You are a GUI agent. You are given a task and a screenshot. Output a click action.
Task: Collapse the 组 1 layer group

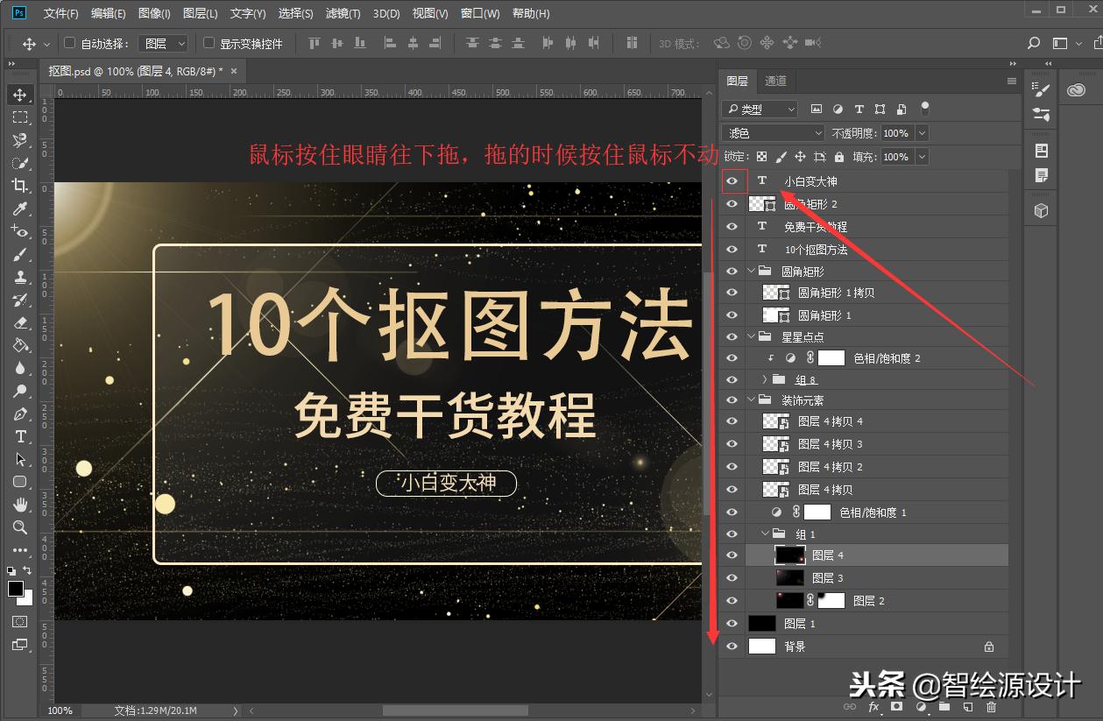pos(765,534)
